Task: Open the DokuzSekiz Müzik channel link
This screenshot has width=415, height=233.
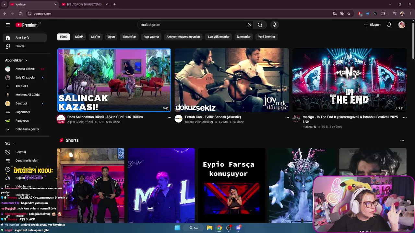Action: click(197, 122)
